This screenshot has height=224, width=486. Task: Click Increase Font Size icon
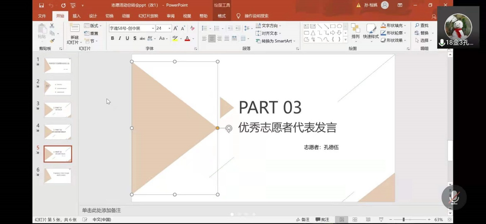(x=176, y=28)
